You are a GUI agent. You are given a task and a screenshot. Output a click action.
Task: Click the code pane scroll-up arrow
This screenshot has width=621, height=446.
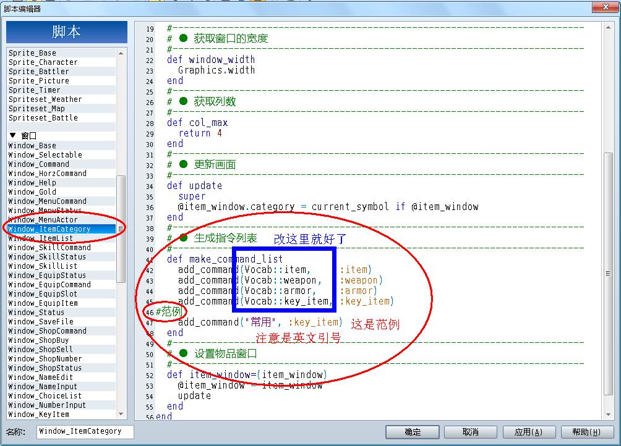click(x=608, y=27)
